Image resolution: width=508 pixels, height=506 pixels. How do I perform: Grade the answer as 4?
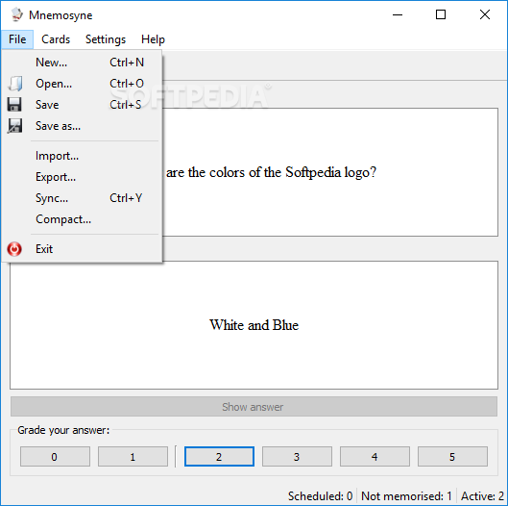pos(375,457)
